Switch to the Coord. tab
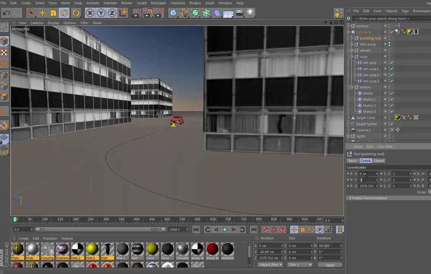Image resolution: width=431 pixels, height=274 pixels. coord(366,161)
